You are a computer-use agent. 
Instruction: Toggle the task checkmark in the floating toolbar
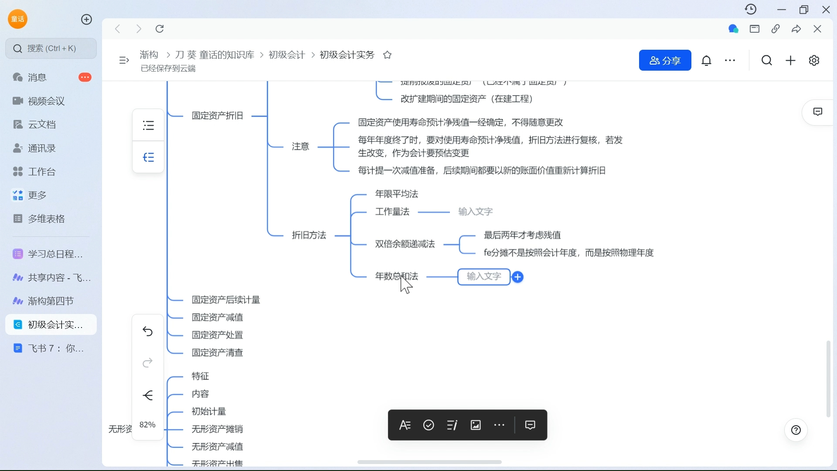(x=429, y=425)
